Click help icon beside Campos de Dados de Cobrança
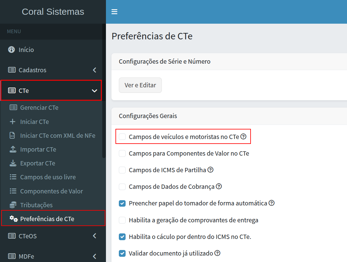 click(219, 186)
